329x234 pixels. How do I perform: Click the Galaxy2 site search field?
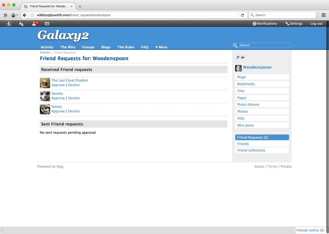tap(264, 45)
